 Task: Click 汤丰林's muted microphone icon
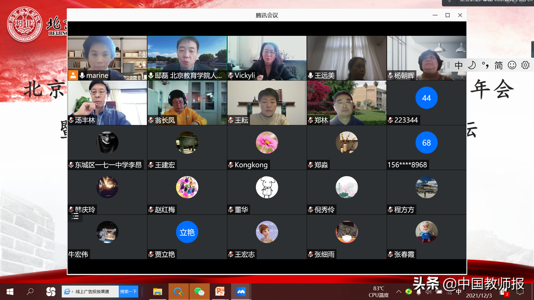point(71,120)
